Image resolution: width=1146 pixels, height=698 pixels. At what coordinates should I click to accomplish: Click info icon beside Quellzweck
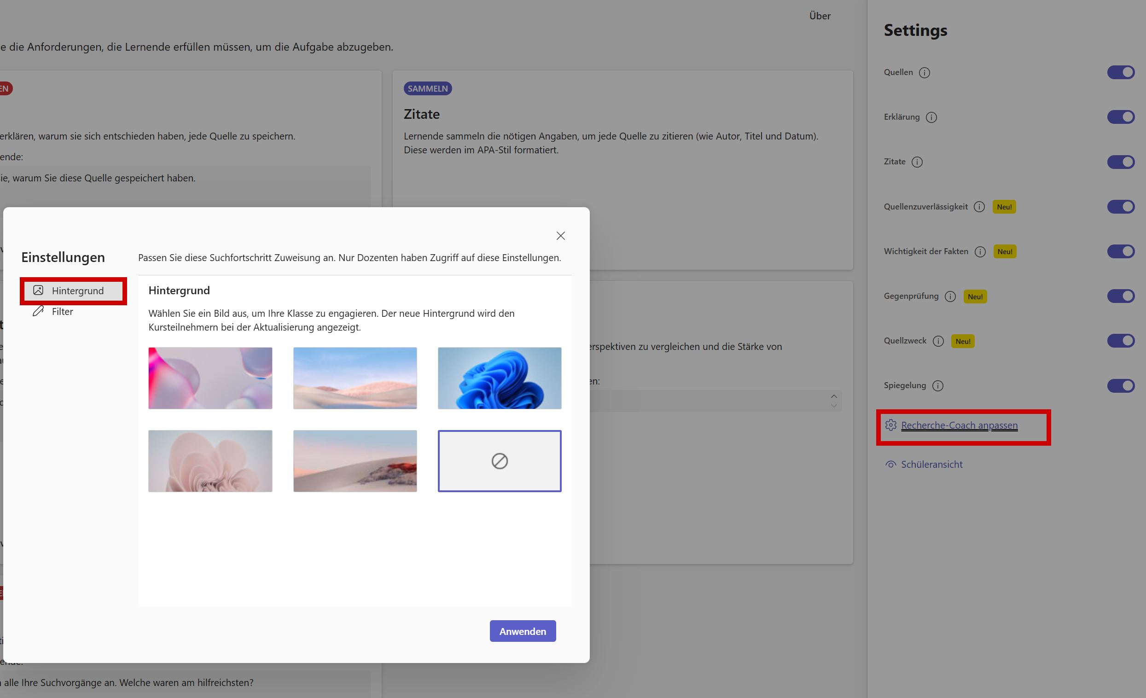938,341
